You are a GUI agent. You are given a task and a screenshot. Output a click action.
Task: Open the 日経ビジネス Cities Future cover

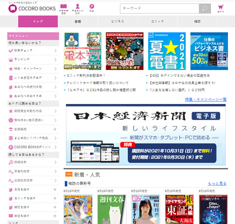(213, 209)
